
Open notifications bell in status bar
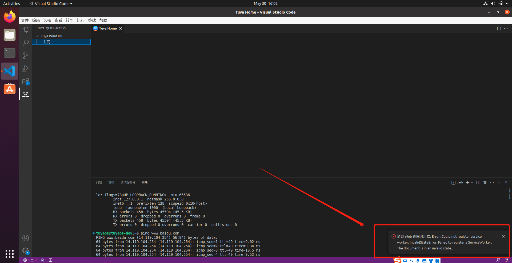tap(506, 260)
